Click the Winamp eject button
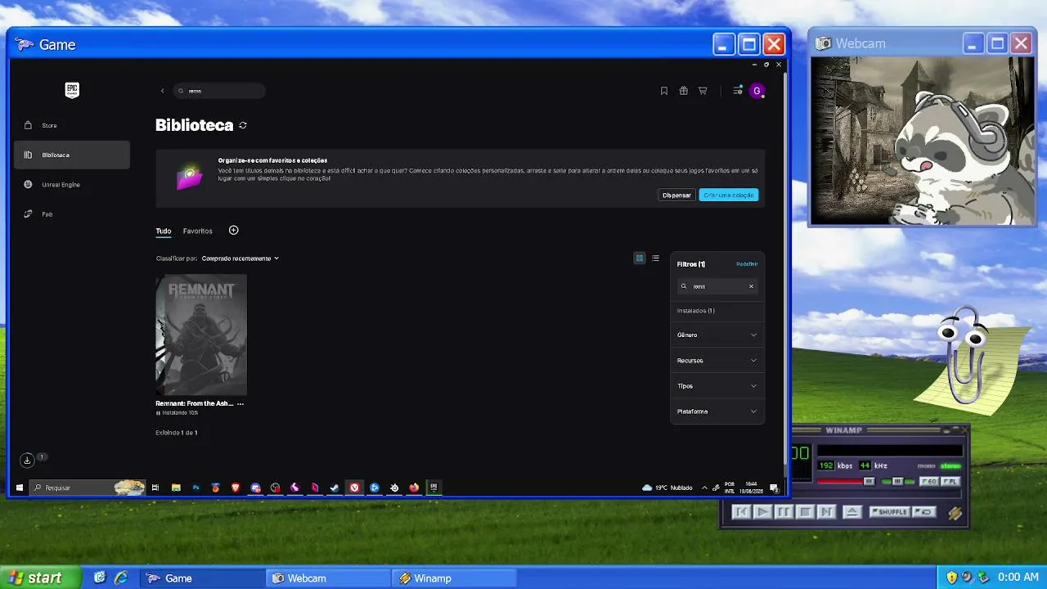 [x=852, y=512]
